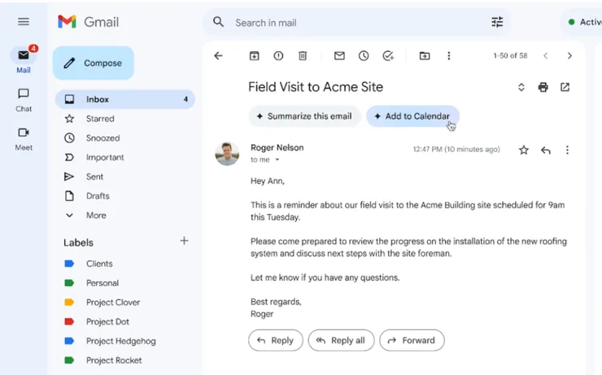Image resolution: width=602 pixels, height=375 pixels.
Task: Snooze this email
Action: point(364,56)
